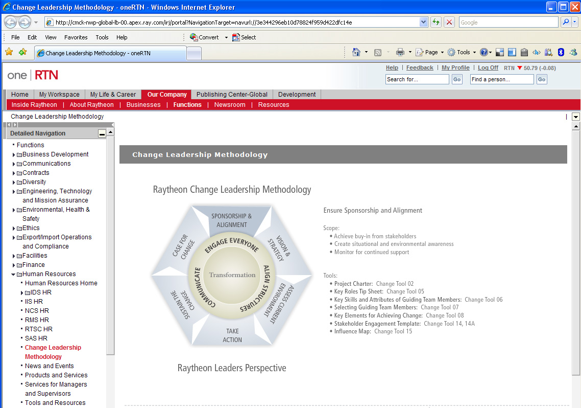Open the search provider dropdown arrow

click(x=575, y=22)
